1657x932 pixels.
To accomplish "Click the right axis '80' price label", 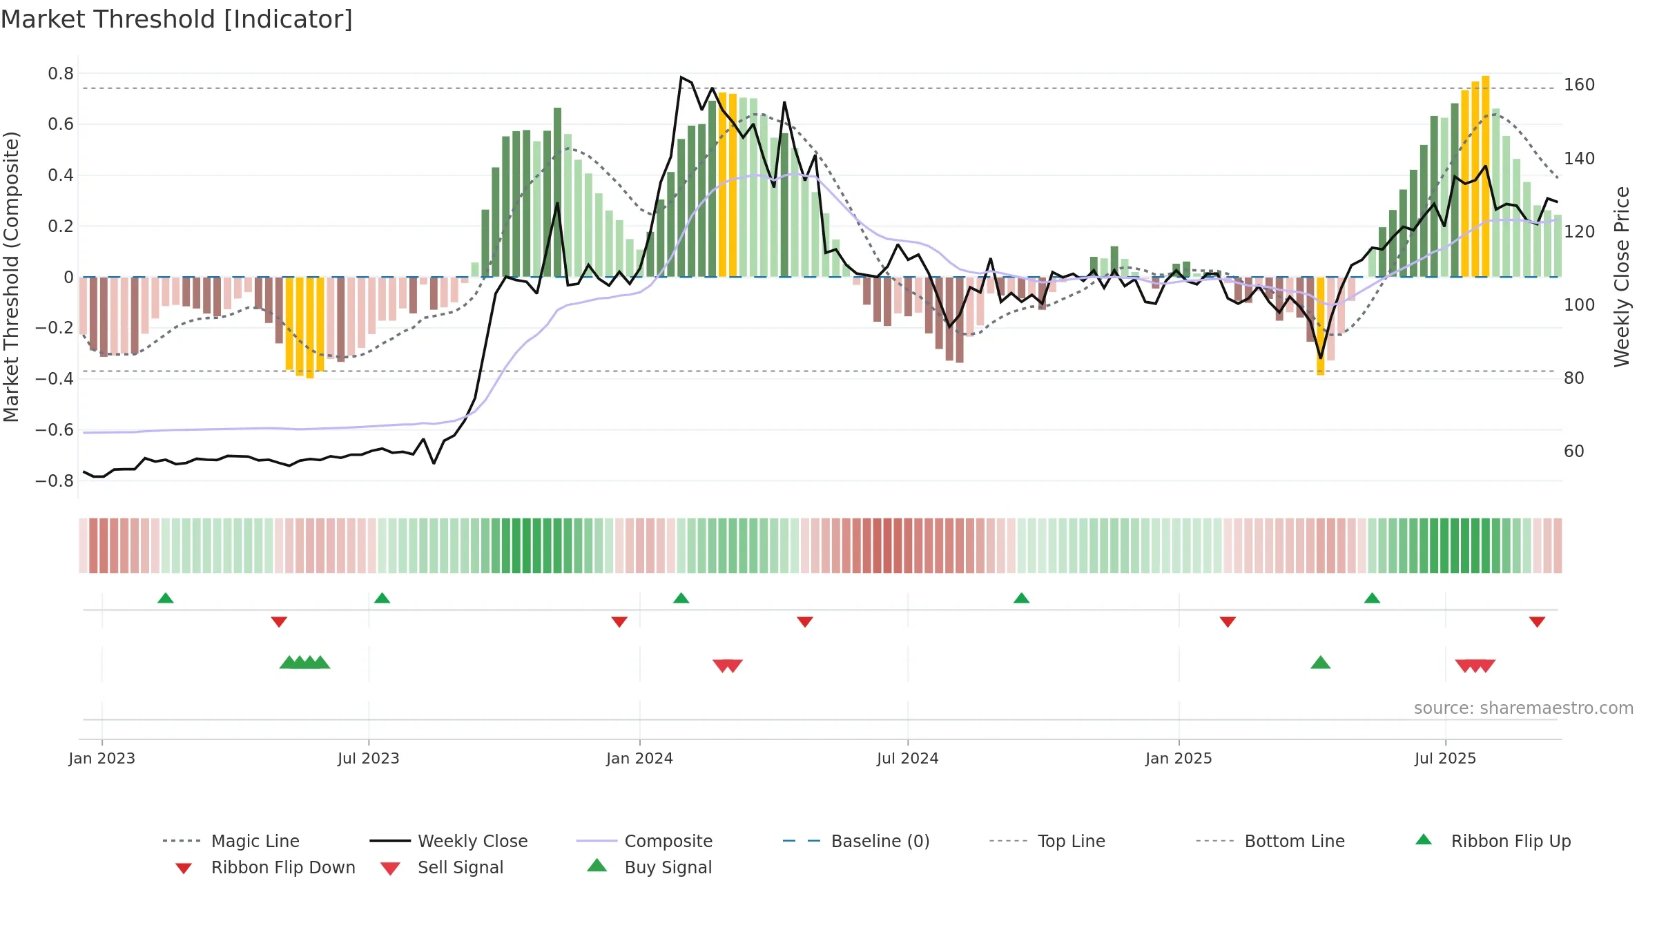I will (1574, 378).
